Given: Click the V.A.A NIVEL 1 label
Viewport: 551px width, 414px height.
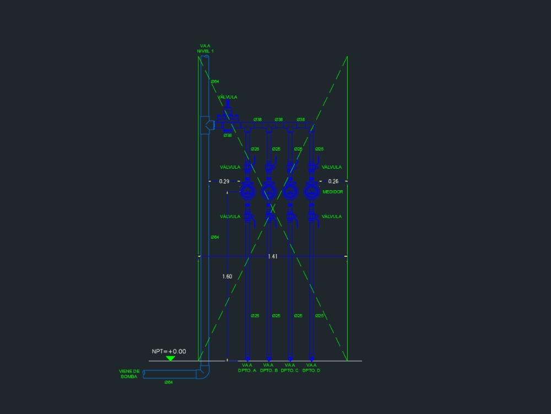Looking at the screenshot, I should [206, 49].
